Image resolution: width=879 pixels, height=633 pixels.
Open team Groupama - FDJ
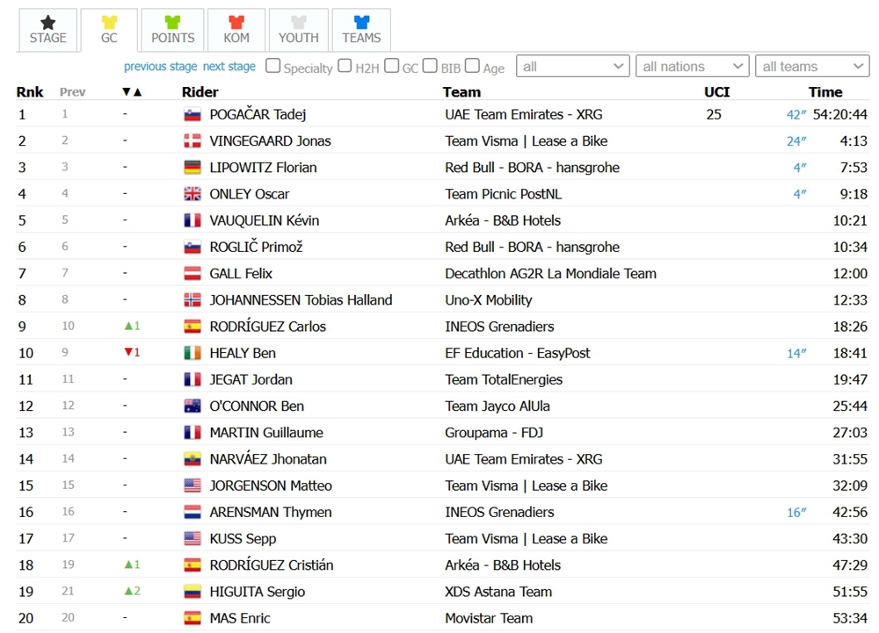[x=494, y=433]
